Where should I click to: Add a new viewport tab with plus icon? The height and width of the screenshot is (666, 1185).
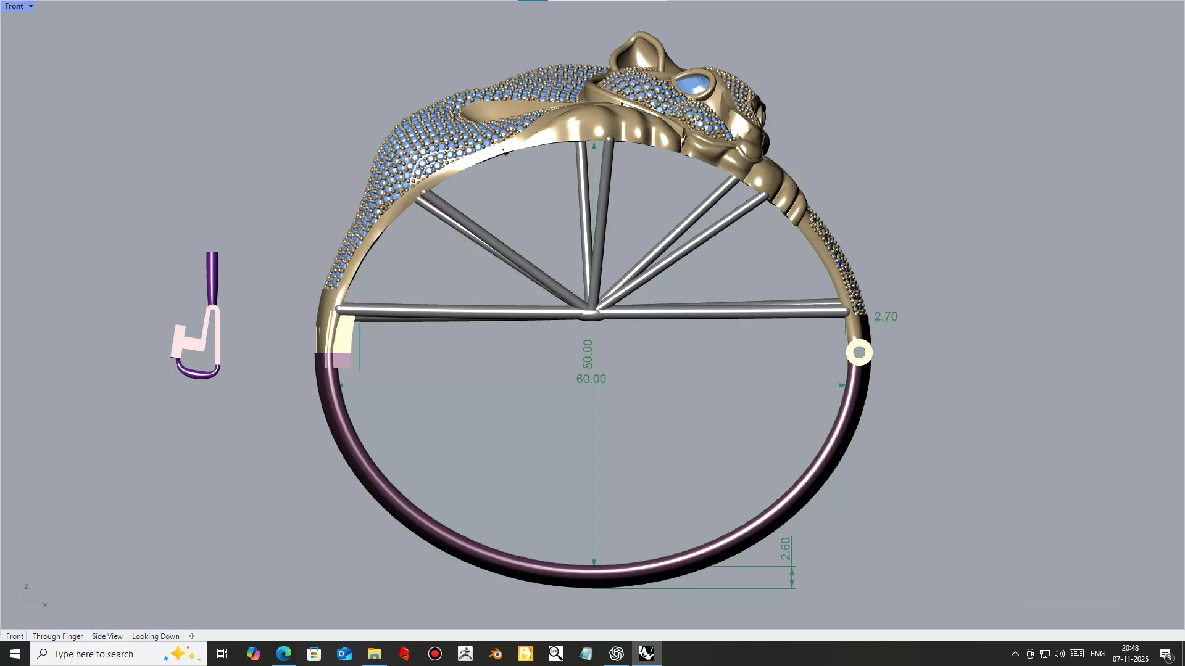(191, 636)
